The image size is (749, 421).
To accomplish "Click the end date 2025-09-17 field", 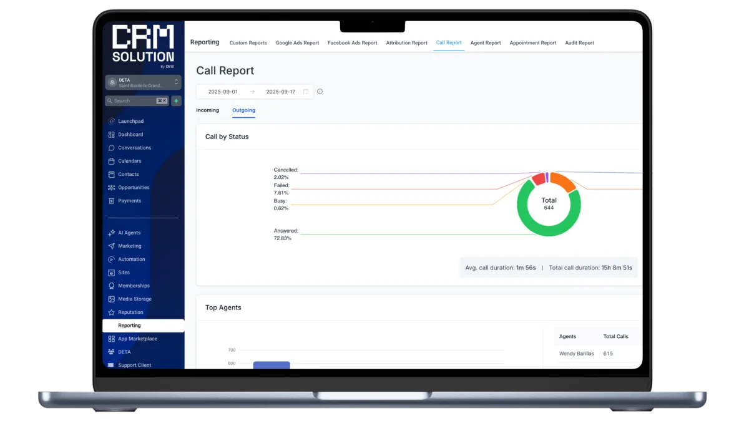I will (x=281, y=92).
